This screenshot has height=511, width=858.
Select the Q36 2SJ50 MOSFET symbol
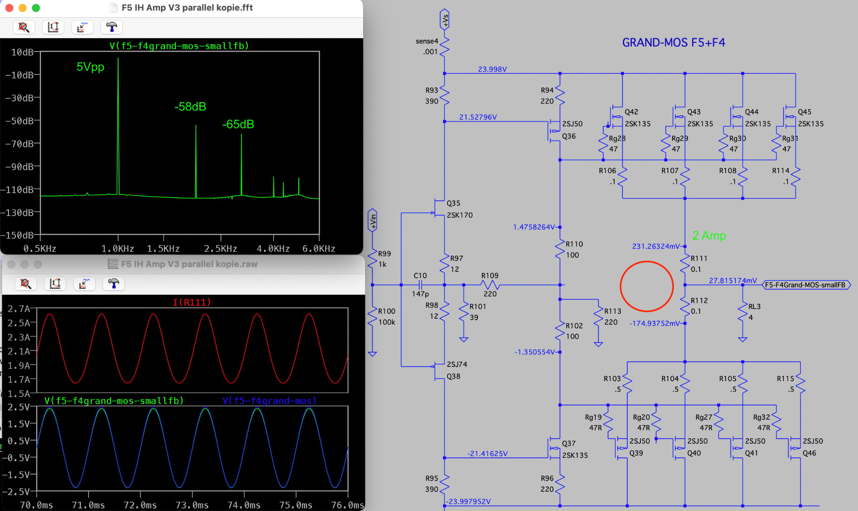pos(554,131)
